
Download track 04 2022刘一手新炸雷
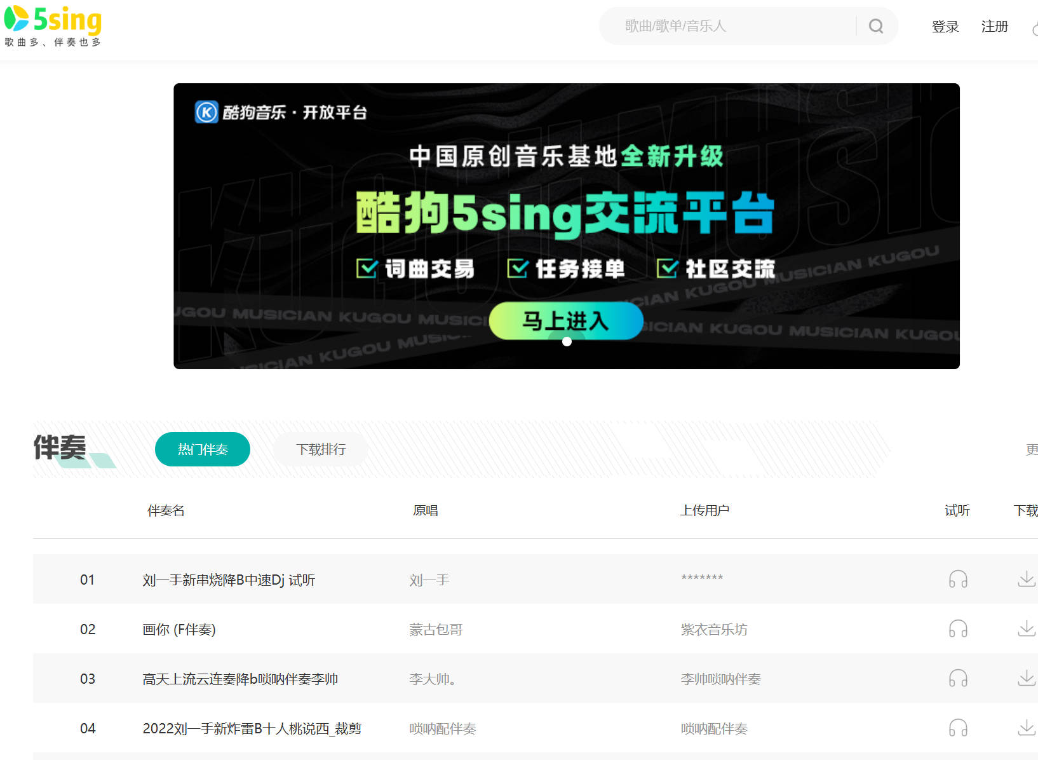coord(1026,728)
